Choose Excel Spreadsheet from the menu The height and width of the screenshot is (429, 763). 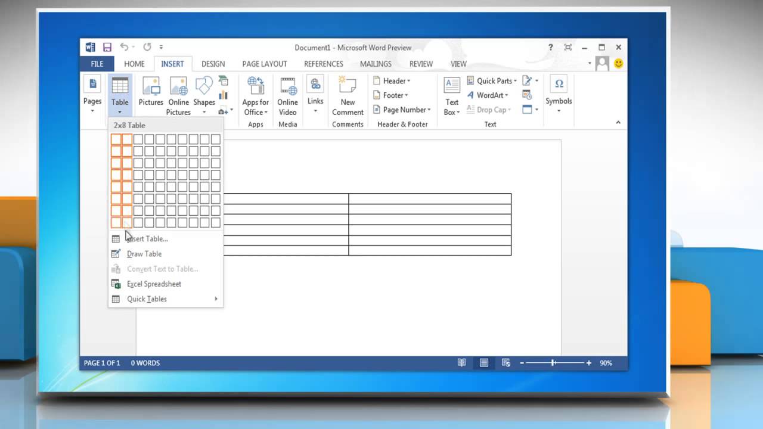(166, 284)
